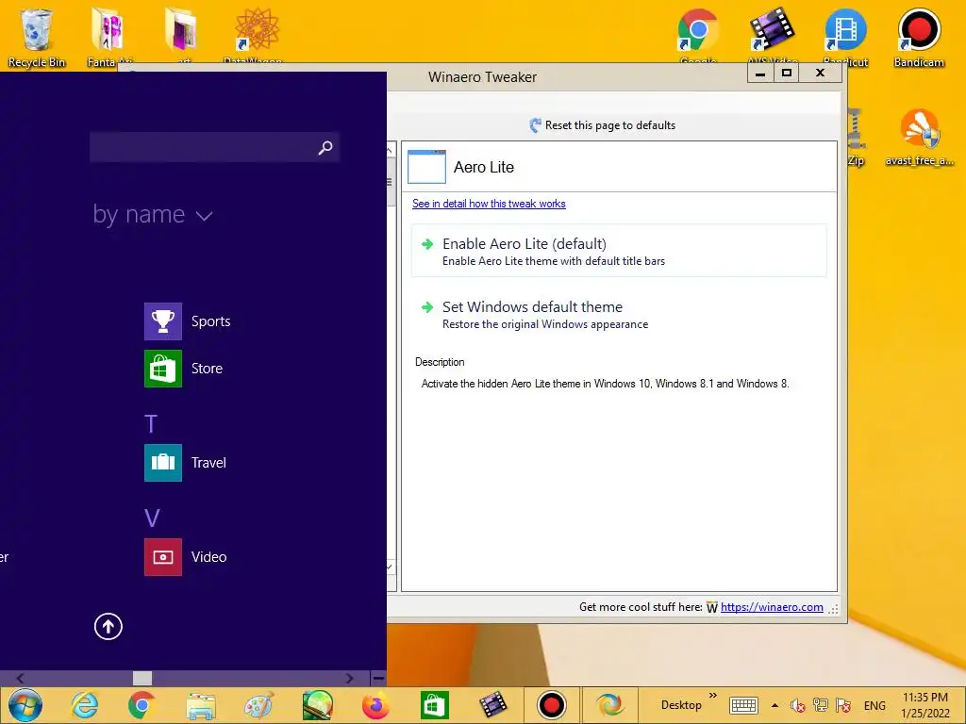Click the Apps view scroll right arrow
Image resolution: width=966 pixels, height=724 pixels.
click(349, 678)
